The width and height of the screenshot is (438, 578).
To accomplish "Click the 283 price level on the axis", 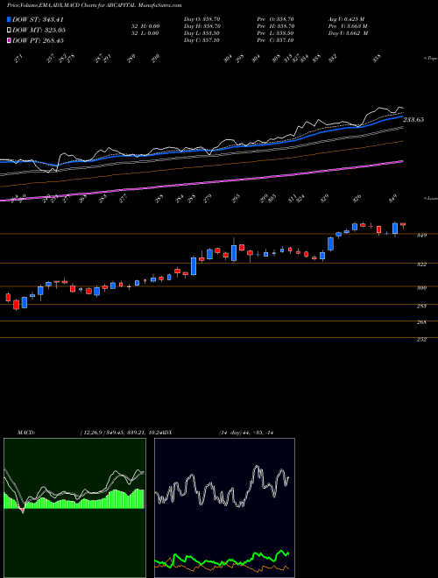I will [x=422, y=306].
